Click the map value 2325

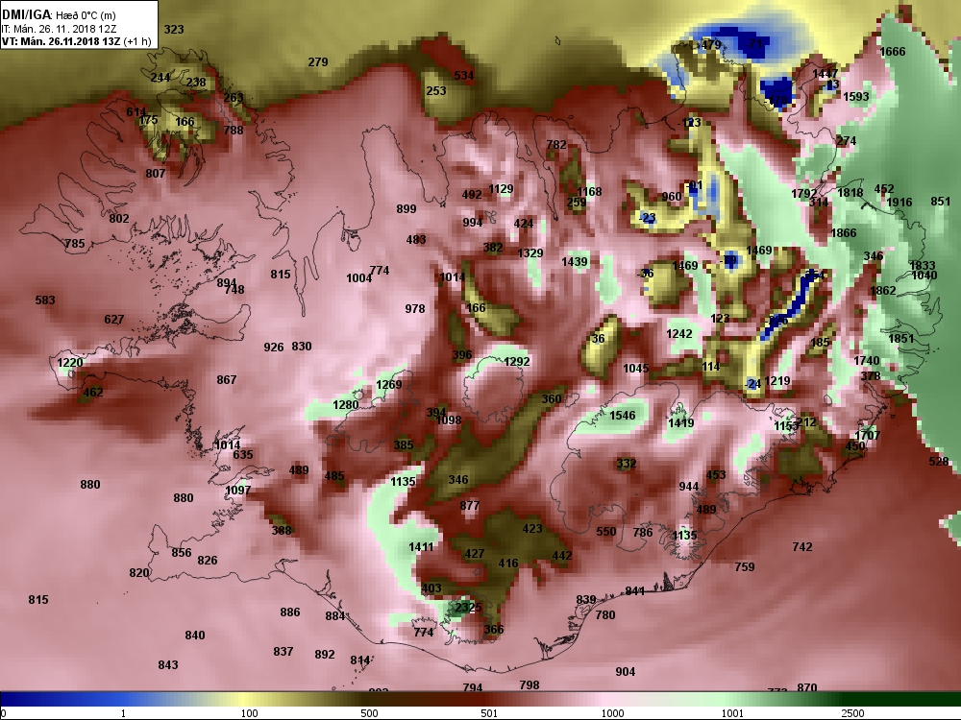tap(468, 608)
